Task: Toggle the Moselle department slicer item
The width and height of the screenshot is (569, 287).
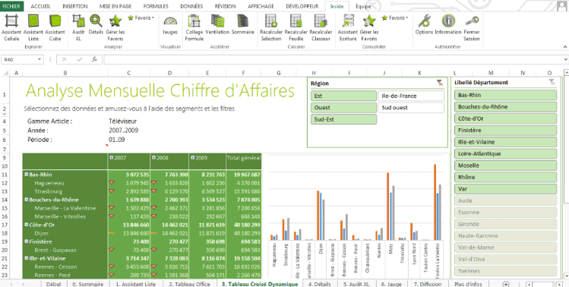Action: (x=505, y=166)
